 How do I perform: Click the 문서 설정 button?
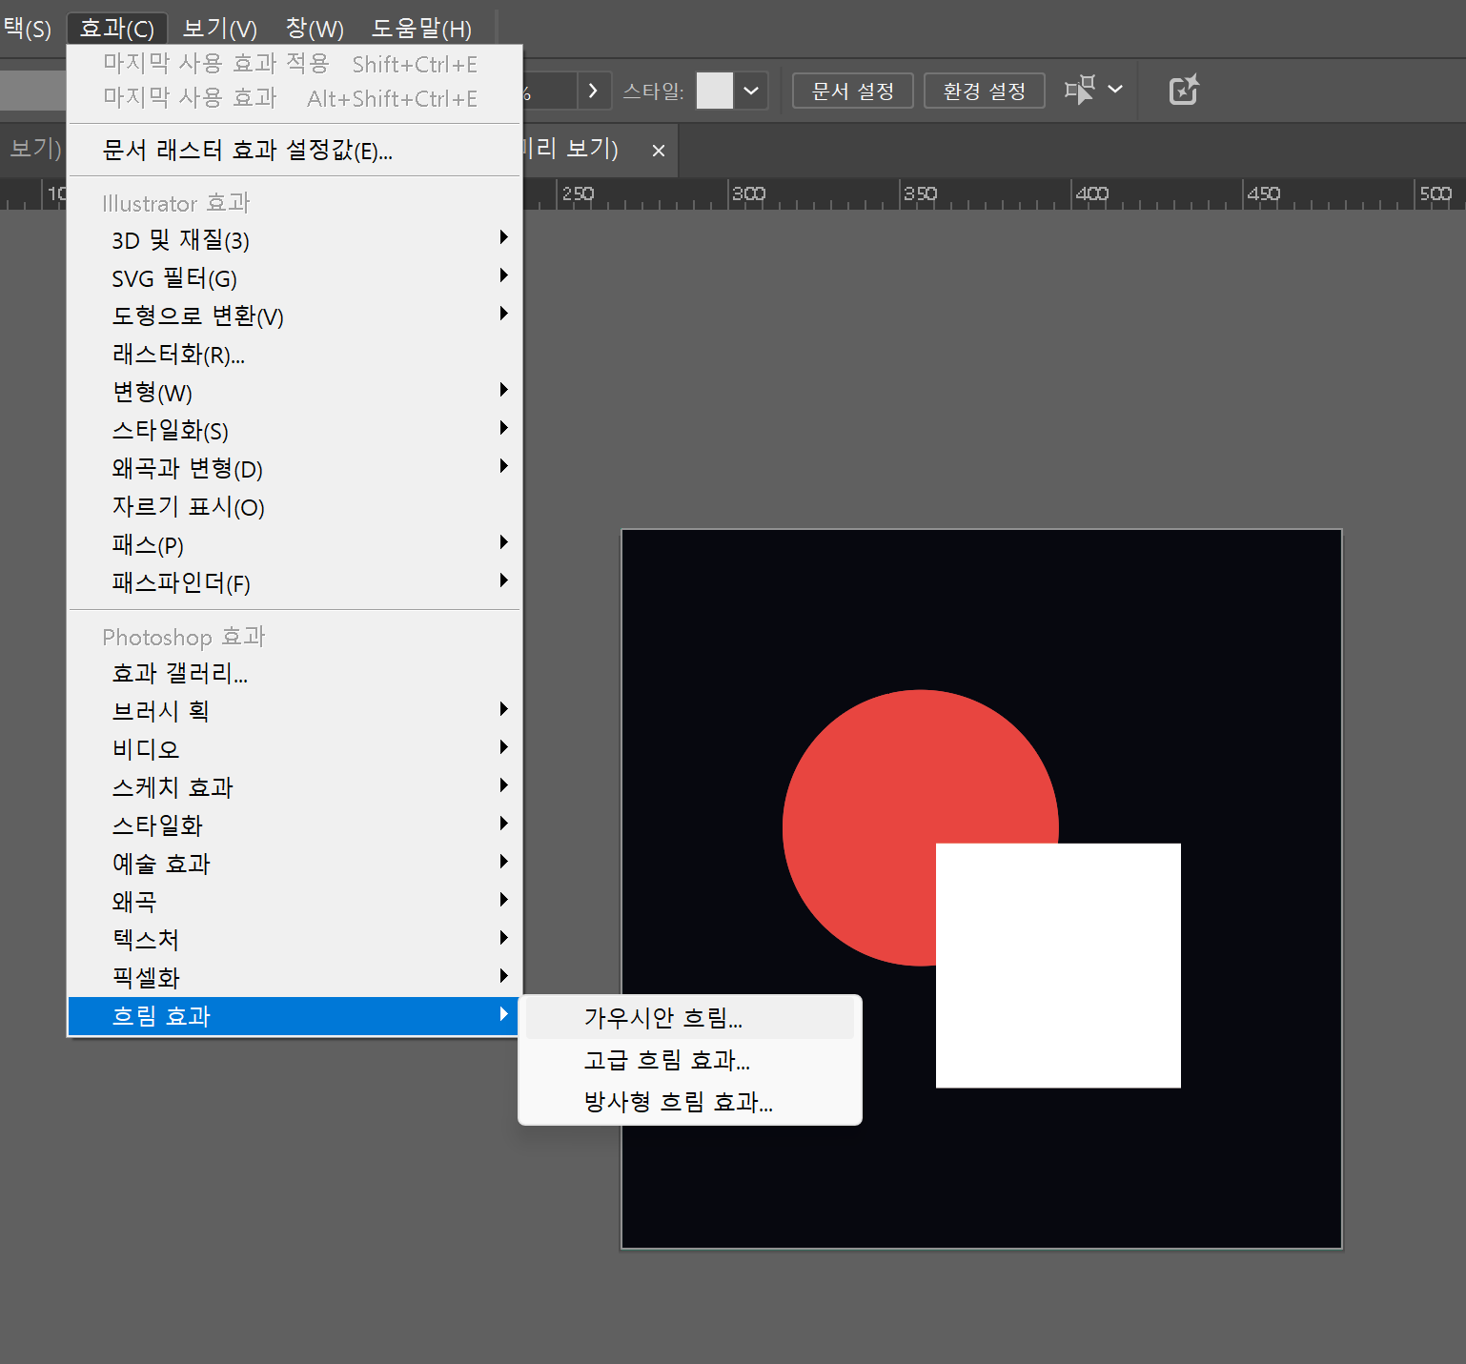(853, 91)
